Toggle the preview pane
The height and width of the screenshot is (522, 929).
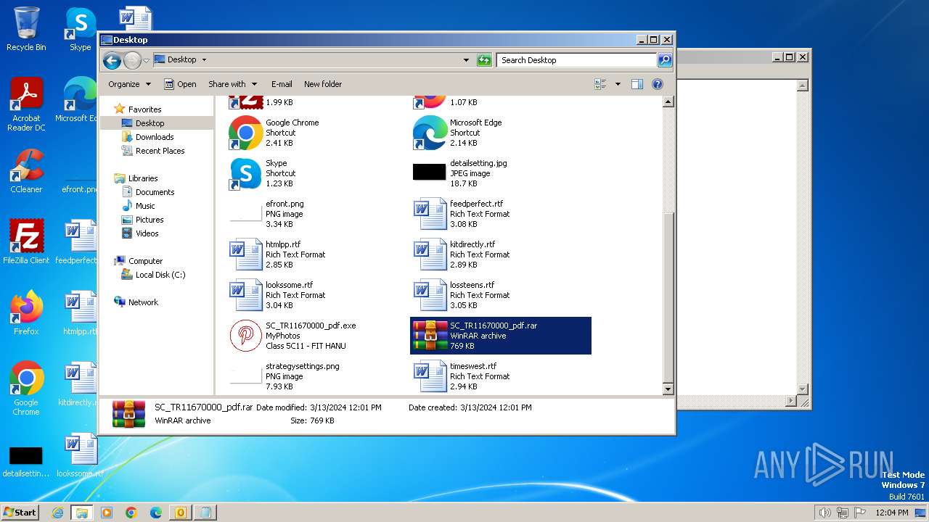637,84
